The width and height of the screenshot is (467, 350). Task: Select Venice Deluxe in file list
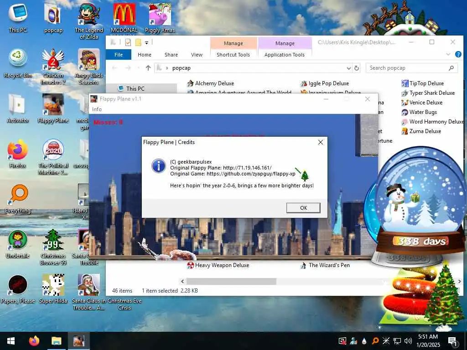pyautogui.click(x=422, y=103)
